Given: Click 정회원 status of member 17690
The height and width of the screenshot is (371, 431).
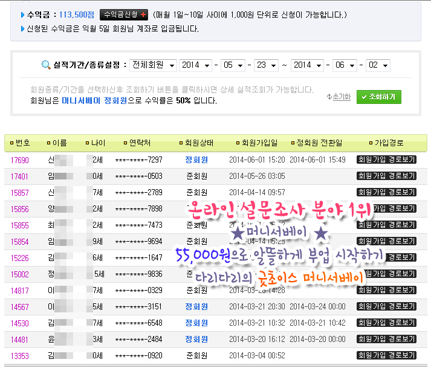Looking at the screenshot, I should pyautogui.click(x=196, y=160).
